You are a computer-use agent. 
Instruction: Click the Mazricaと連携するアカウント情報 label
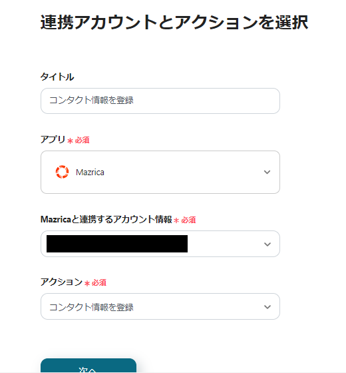106,219
